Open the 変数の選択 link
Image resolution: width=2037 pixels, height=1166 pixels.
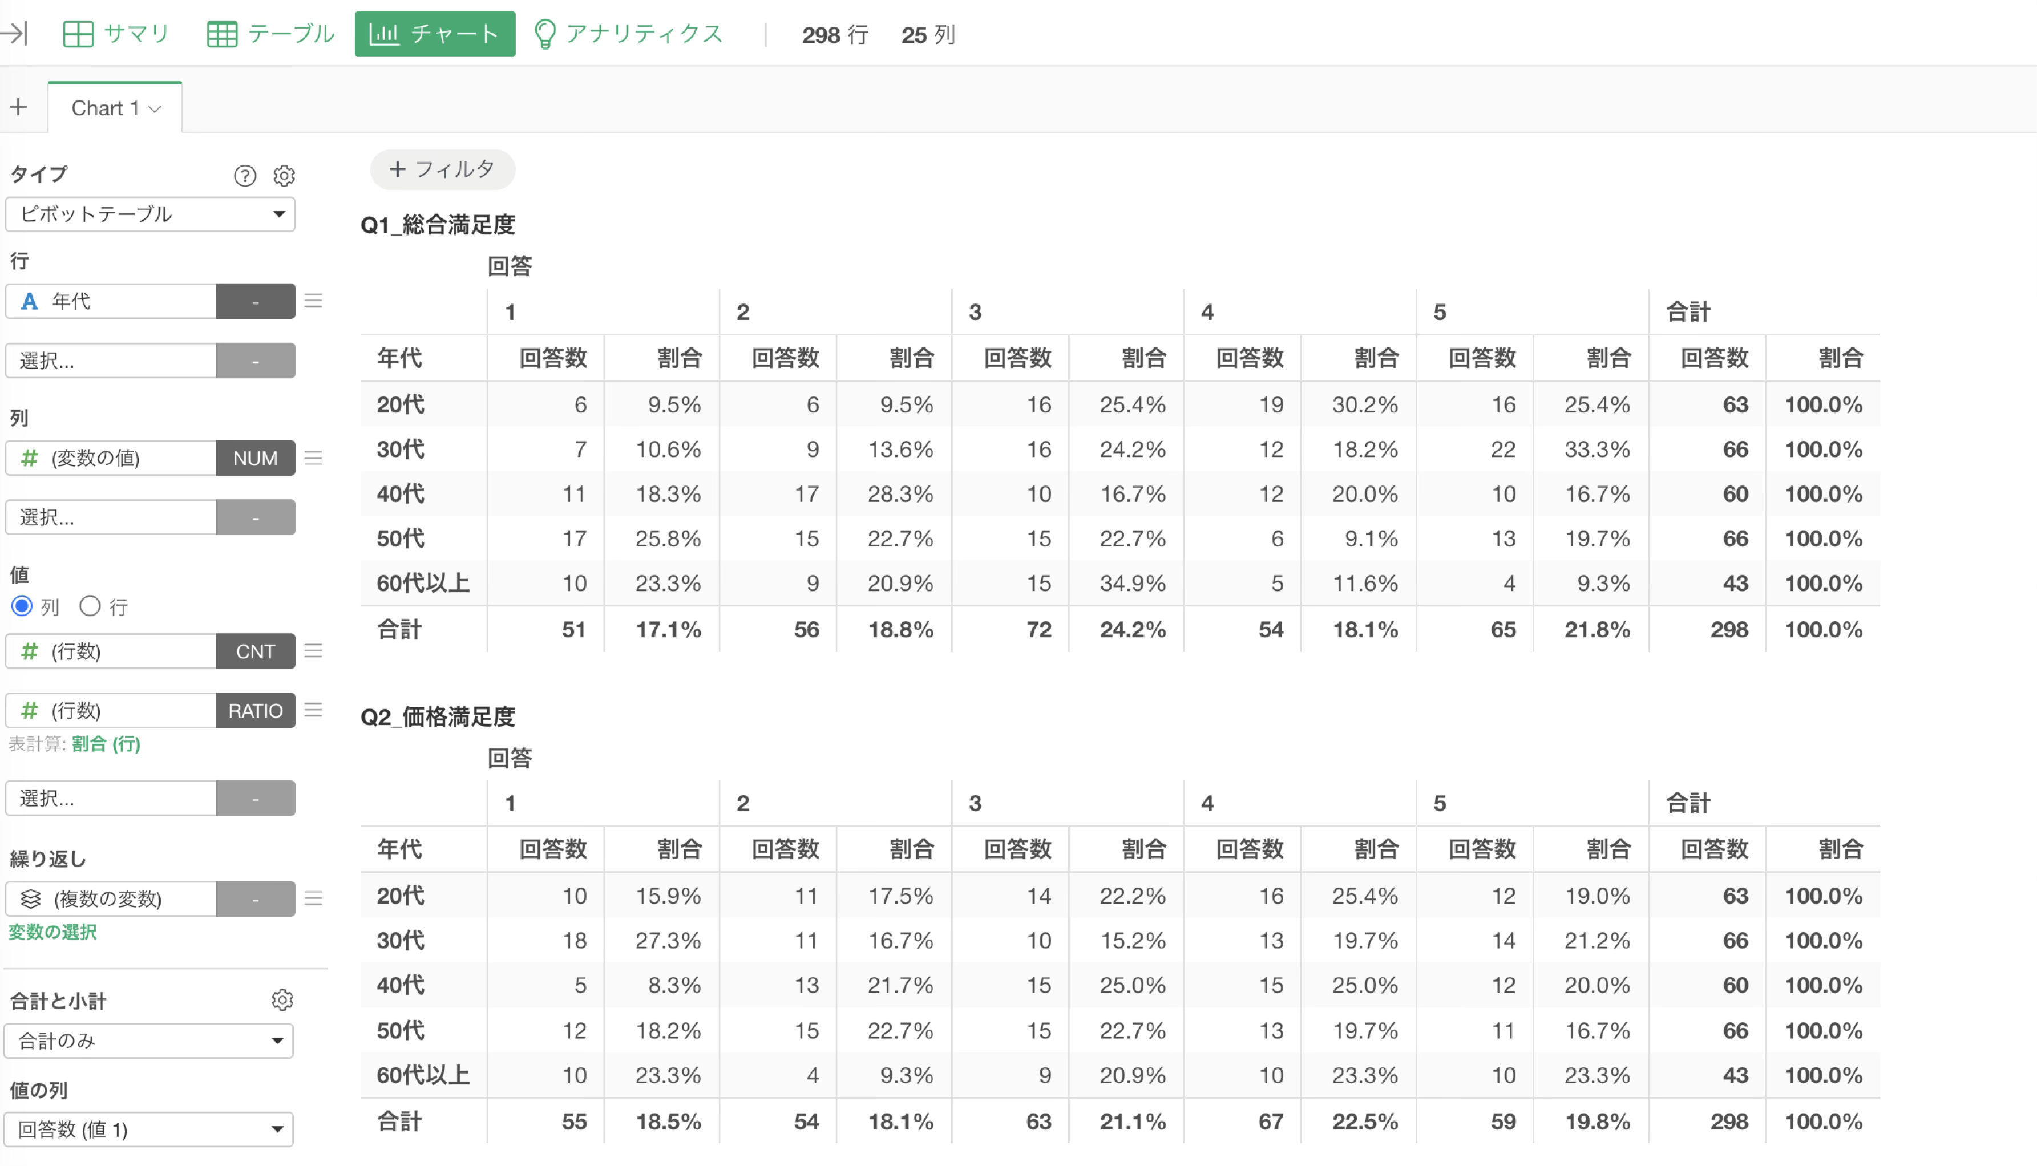[x=53, y=932]
